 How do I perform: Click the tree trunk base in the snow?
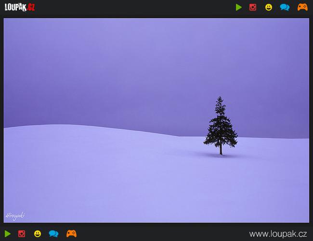pos(221,153)
